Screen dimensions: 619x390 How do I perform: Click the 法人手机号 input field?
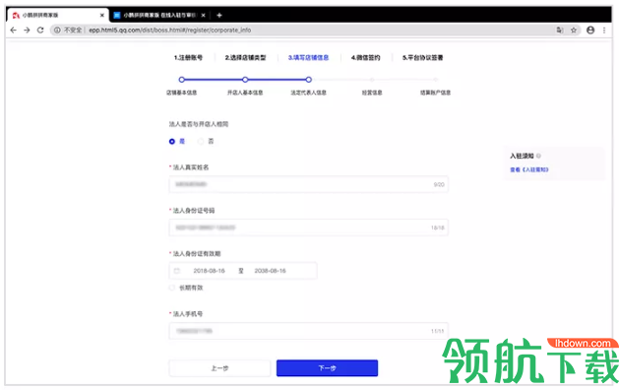pos(308,331)
